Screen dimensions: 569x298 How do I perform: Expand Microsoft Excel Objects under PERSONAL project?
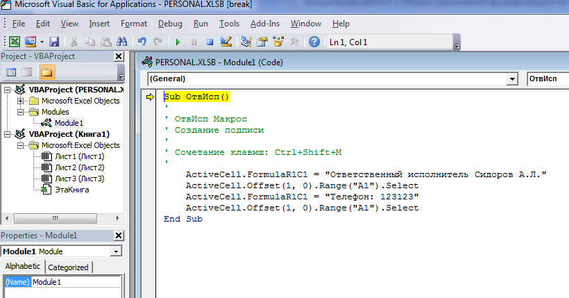click(x=21, y=101)
